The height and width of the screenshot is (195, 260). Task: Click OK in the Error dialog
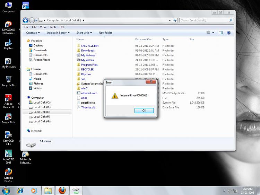(144, 110)
